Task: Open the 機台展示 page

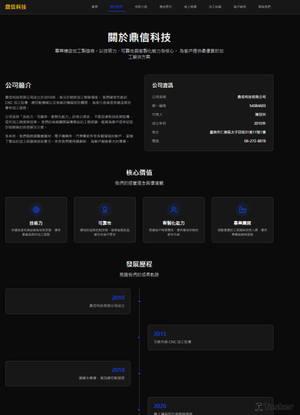Action: pyautogui.click(x=165, y=7)
